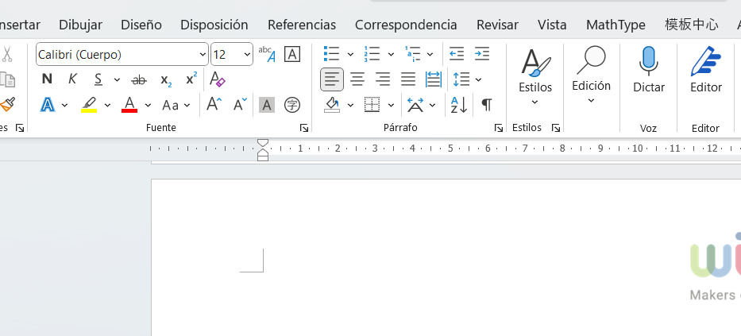Click the Increase Font Size icon
This screenshot has width=741, height=336.
click(214, 105)
